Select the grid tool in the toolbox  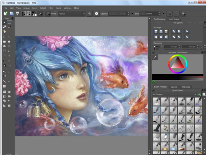(x=4, y=86)
